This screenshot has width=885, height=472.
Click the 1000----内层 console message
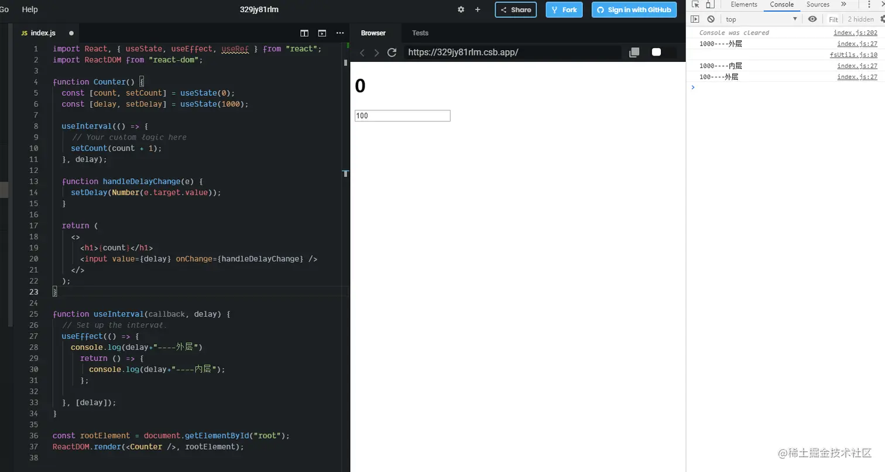721,66
